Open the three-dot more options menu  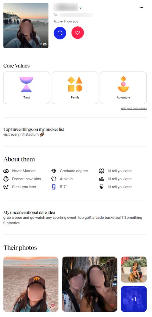pyautogui.click(x=141, y=8)
